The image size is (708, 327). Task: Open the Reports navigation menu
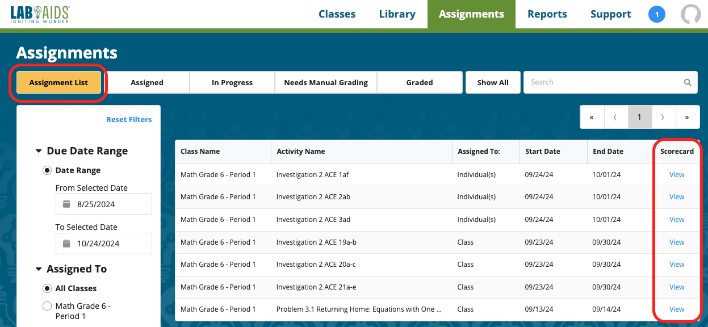click(547, 14)
